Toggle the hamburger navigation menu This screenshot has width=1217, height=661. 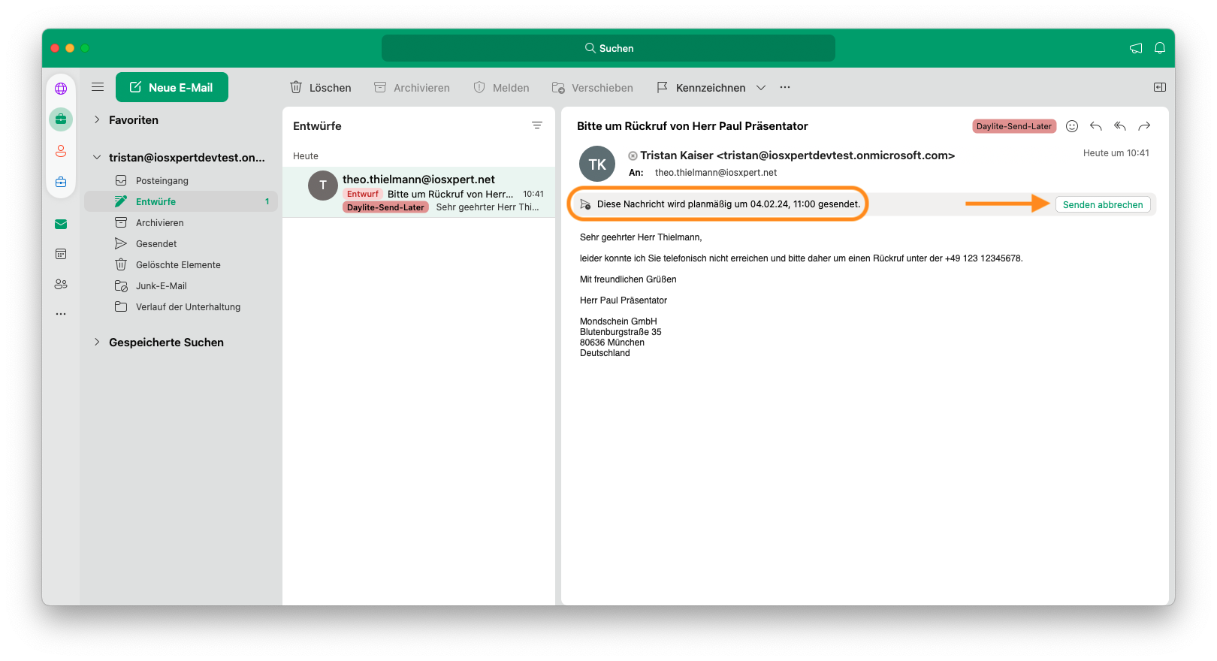(x=98, y=87)
